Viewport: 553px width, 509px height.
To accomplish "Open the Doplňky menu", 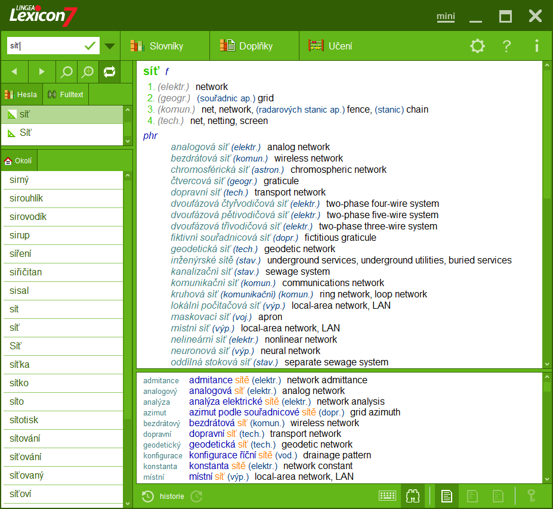I will coord(247,46).
